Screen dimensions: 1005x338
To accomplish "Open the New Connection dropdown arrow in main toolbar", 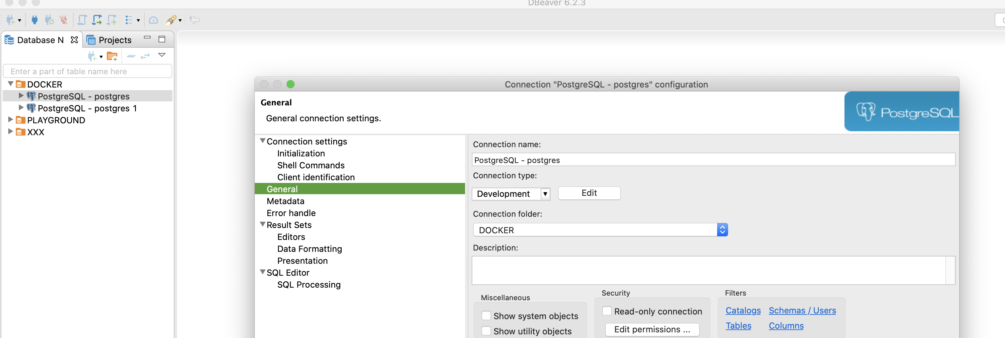I will pyautogui.click(x=19, y=20).
